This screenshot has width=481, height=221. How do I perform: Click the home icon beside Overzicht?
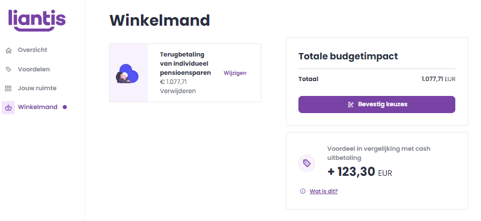click(9, 50)
